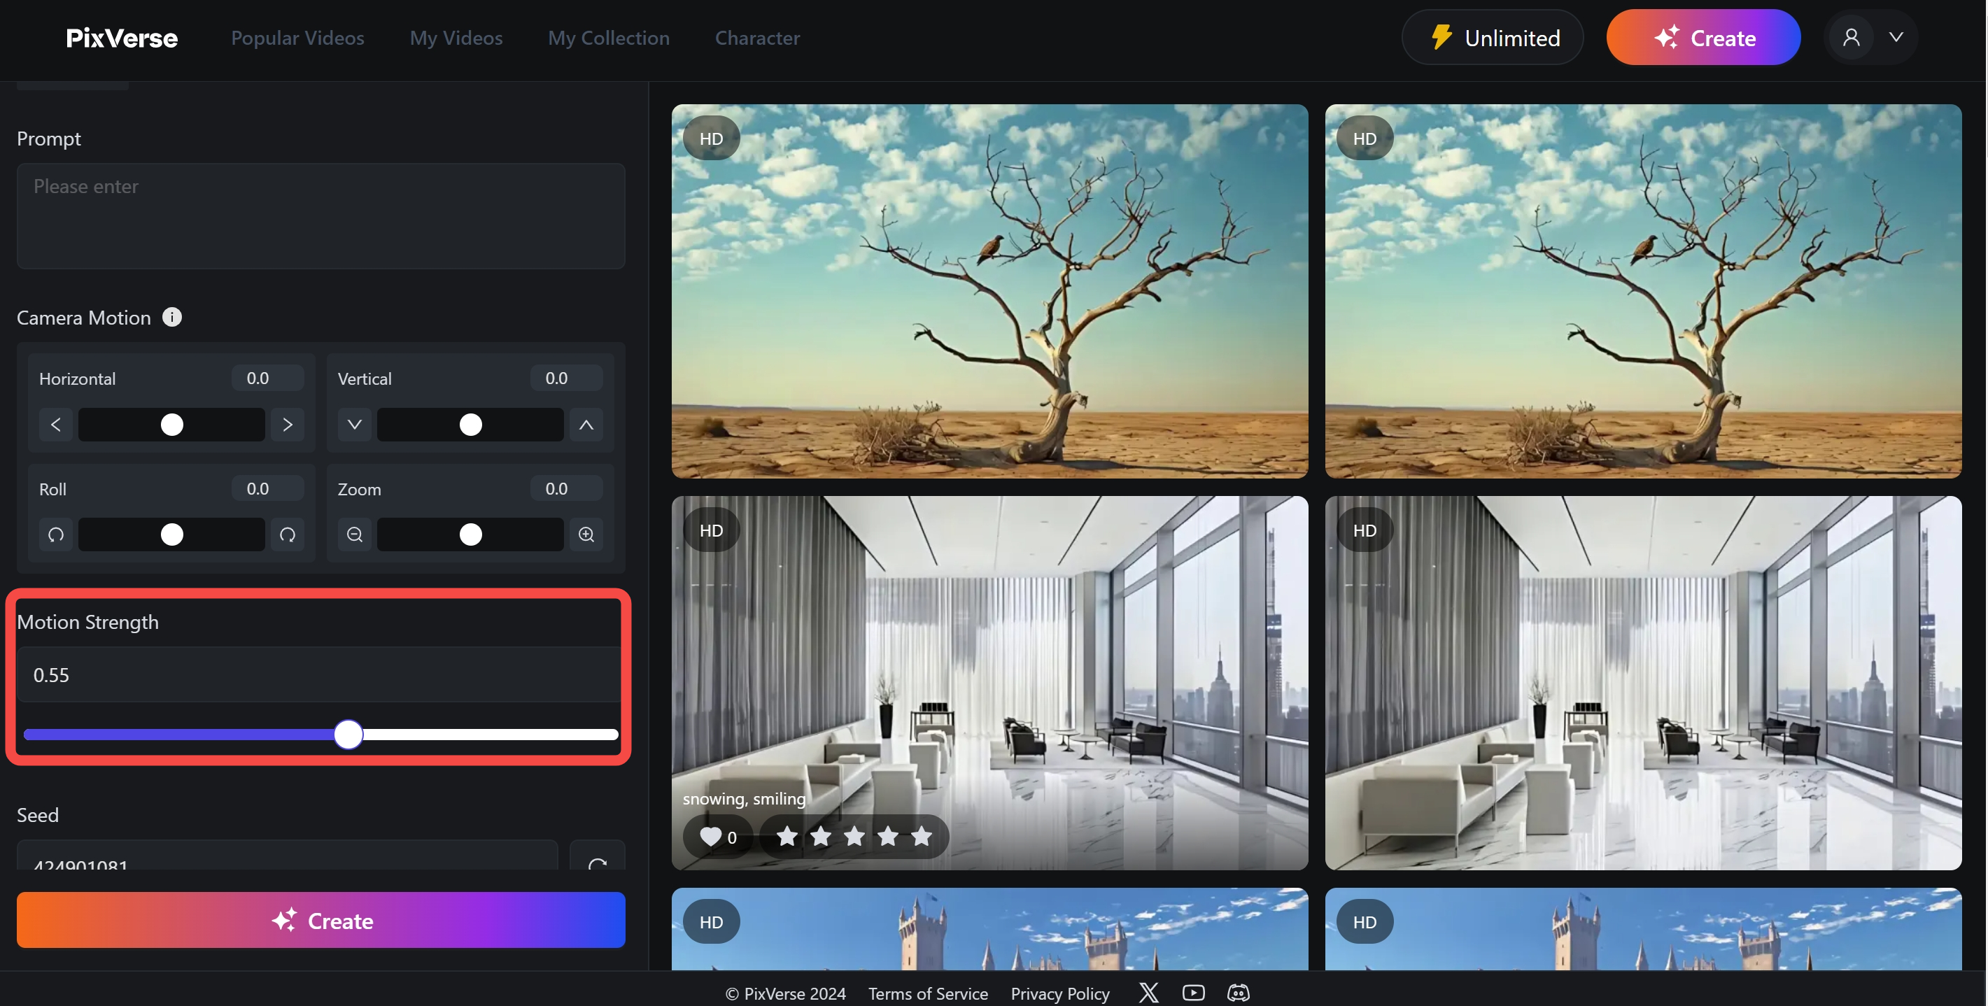Open PixVerse X (Twitter) icon
Viewport: 1988px width, 1006px height.
point(1148,993)
